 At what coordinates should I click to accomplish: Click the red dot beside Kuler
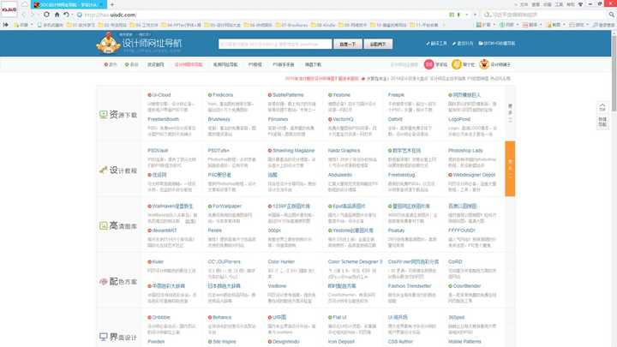click(149, 262)
